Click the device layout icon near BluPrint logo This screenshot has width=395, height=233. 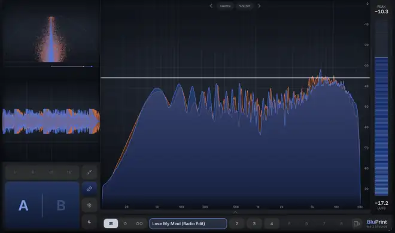point(357,223)
